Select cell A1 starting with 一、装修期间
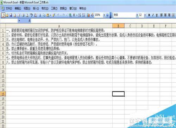The width and height of the screenshot is (176, 128). [x=59, y=31]
